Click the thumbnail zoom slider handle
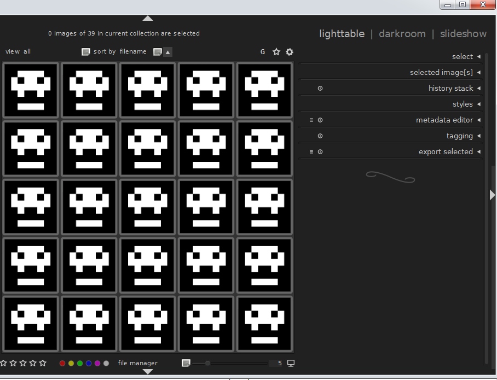 [207, 363]
